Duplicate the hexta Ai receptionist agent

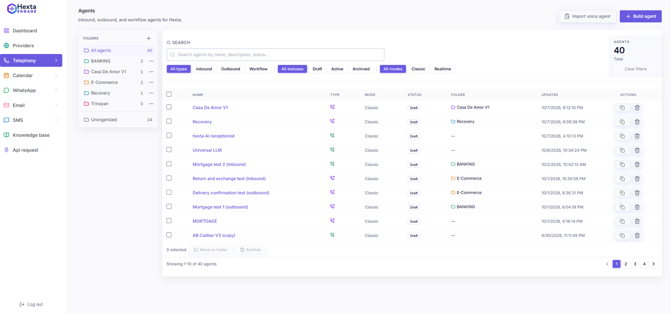tap(622, 136)
